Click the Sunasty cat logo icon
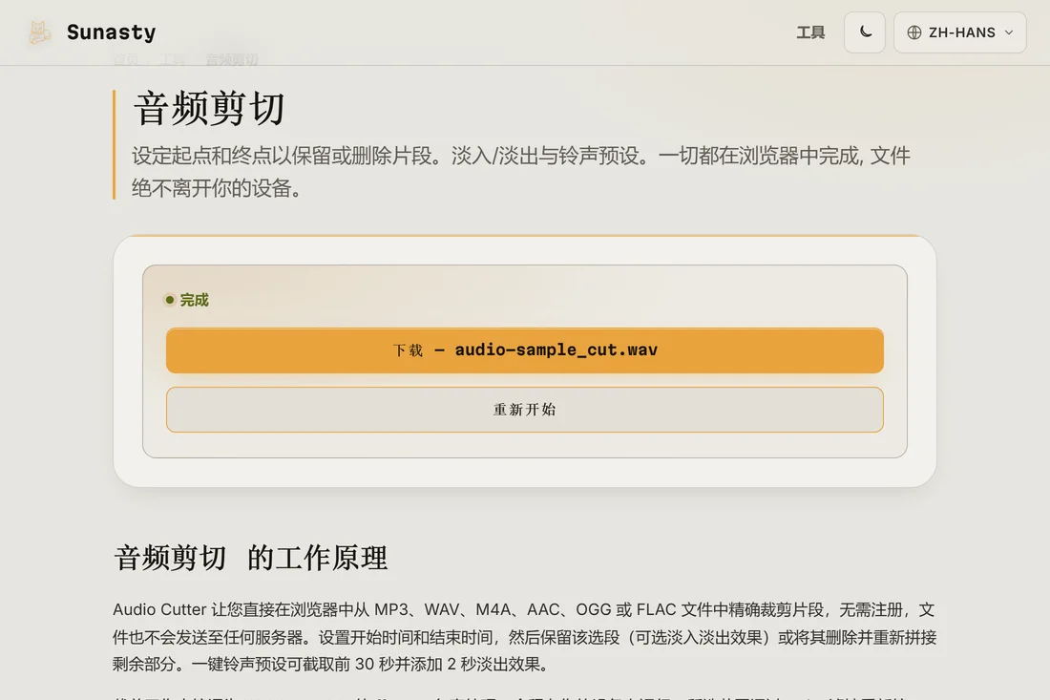Image resolution: width=1050 pixels, height=700 pixels. click(x=39, y=32)
